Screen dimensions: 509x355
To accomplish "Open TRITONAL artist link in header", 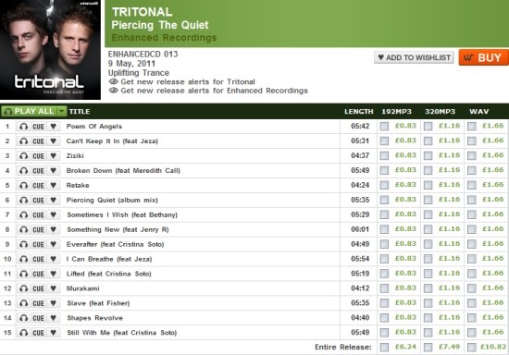I will tap(142, 12).
